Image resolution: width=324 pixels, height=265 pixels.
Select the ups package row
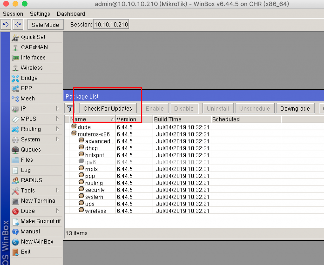[194, 204]
